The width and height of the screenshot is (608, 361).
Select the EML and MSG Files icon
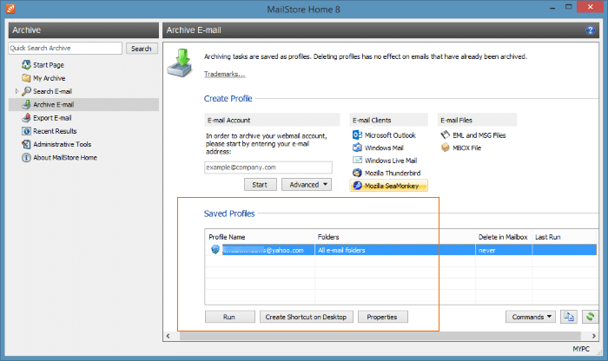(x=445, y=135)
